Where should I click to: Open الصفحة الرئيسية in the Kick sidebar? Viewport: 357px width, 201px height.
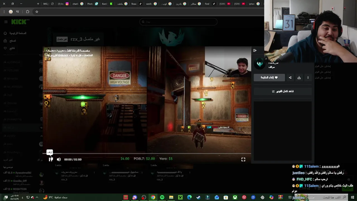tap(15, 33)
